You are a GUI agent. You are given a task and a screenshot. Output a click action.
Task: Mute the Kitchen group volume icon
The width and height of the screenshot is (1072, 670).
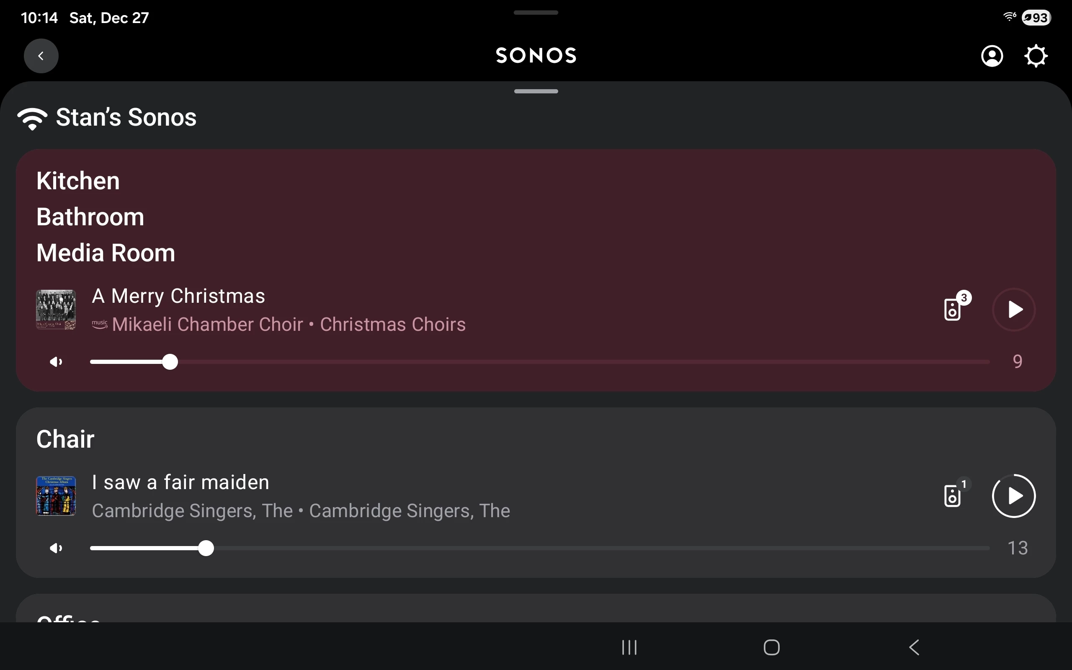click(x=56, y=362)
